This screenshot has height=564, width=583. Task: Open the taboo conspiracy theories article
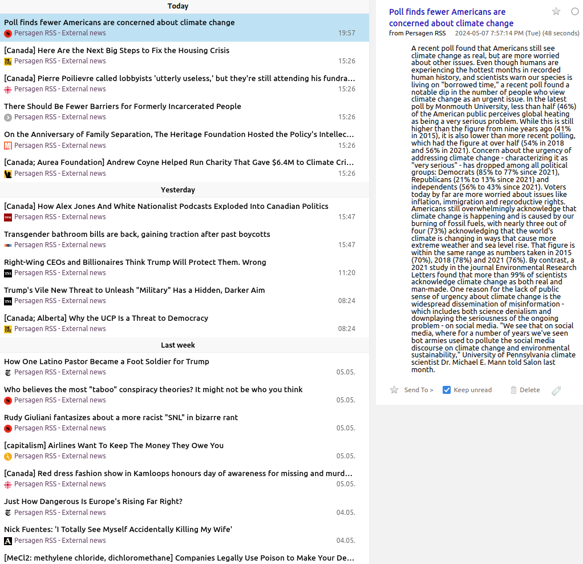pyautogui.click(x=153, y=389)
